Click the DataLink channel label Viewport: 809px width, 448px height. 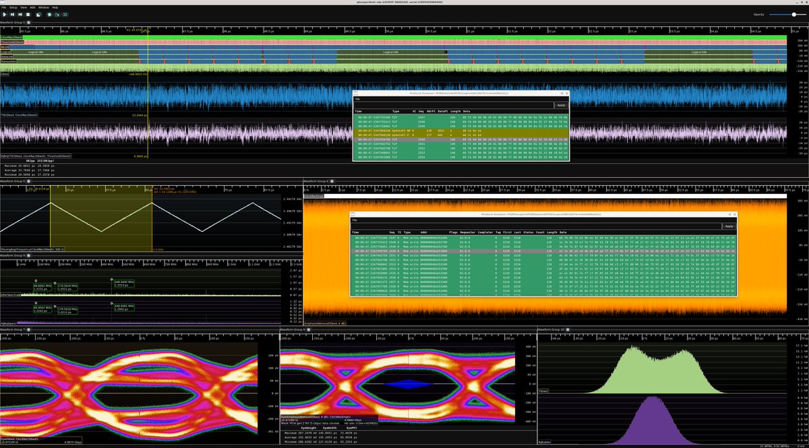7,57
